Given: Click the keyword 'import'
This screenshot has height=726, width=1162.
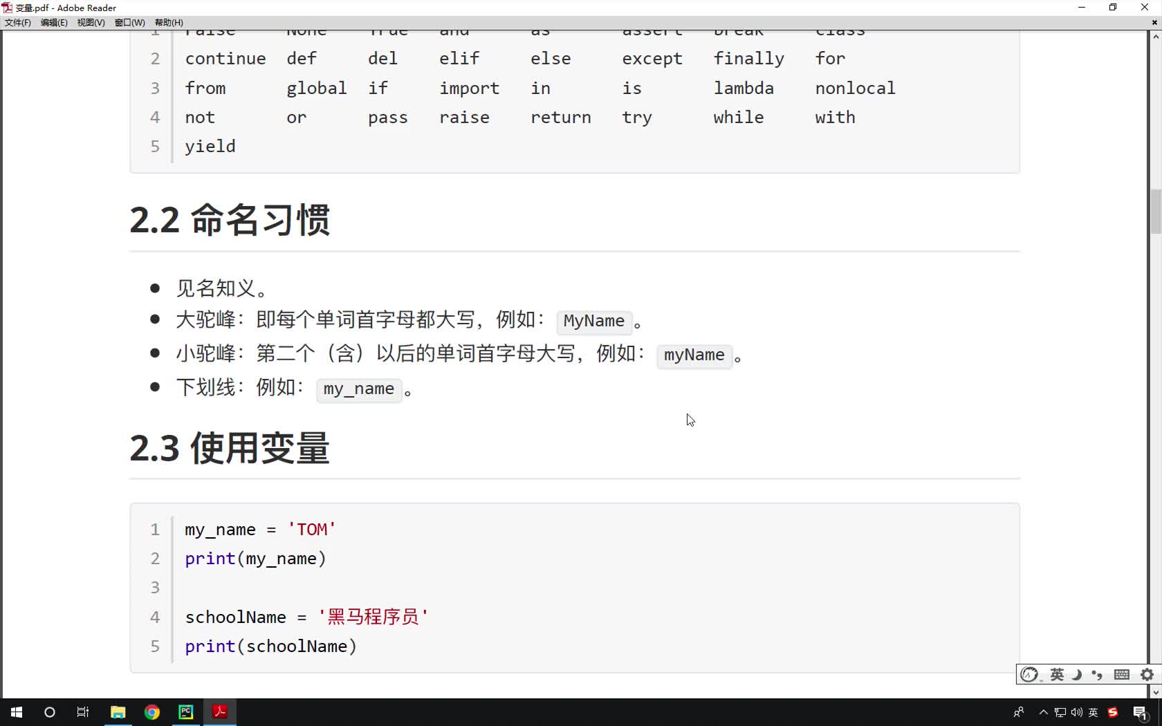Looking at the screenshot, I should (470, 89).
